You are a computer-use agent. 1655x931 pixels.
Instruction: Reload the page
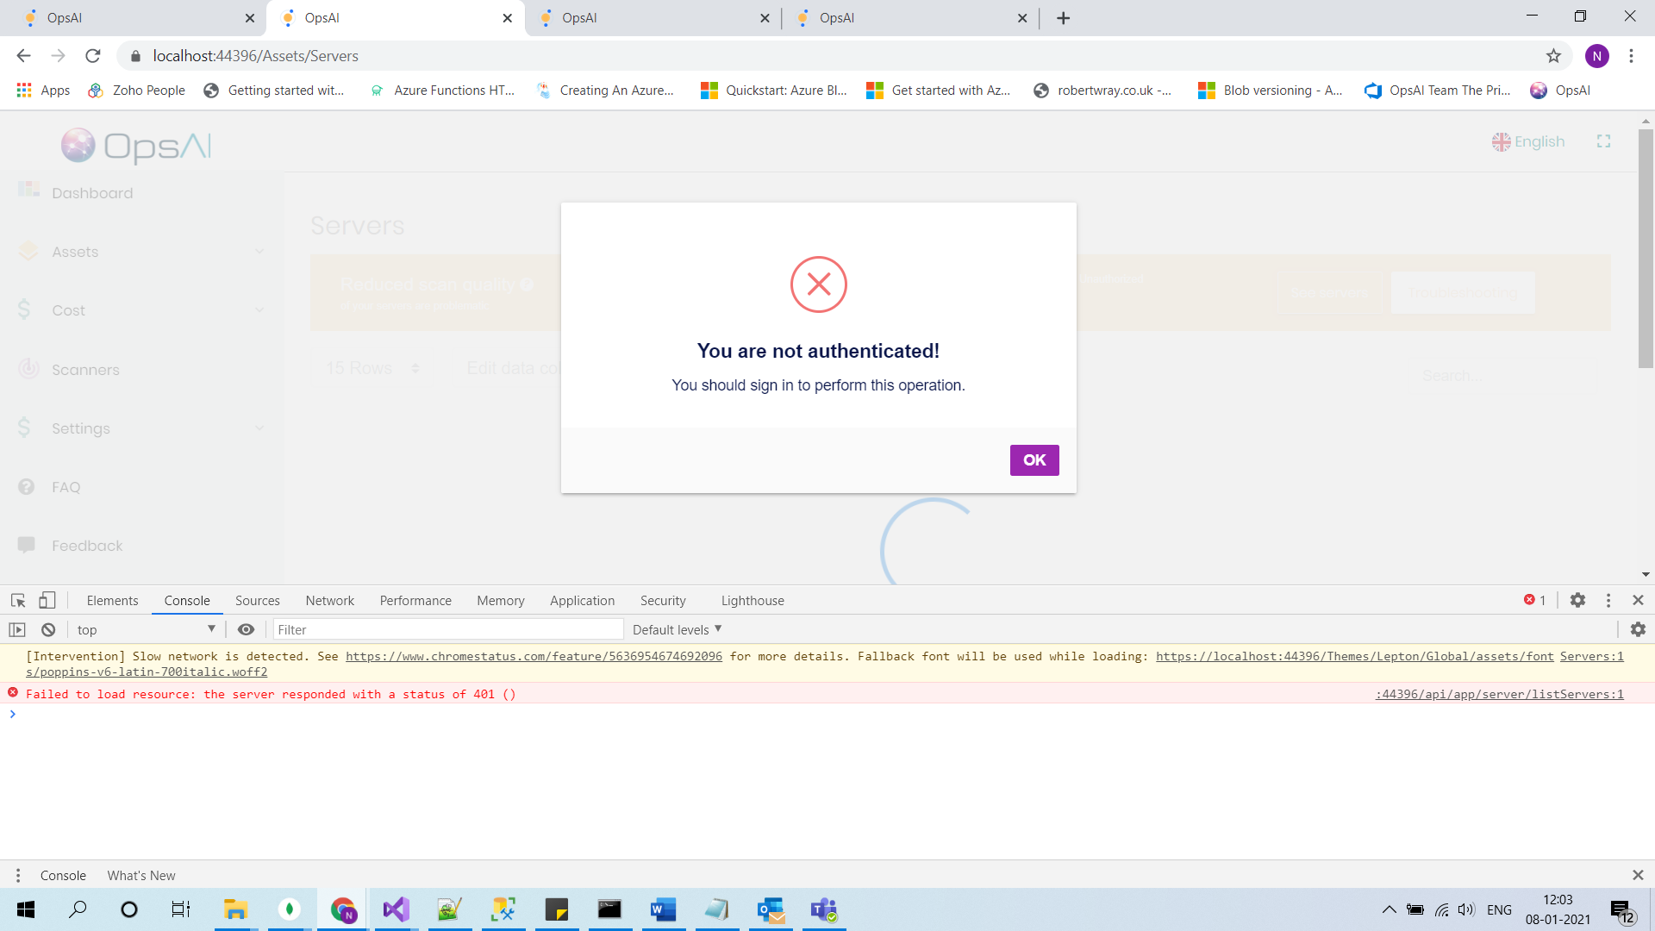point(93,56)
